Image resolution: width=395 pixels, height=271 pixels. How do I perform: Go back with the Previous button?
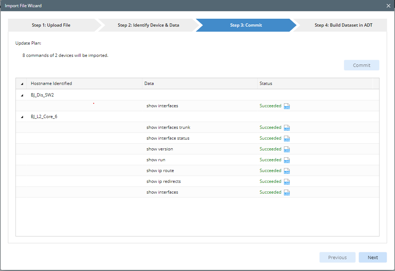[337, 257]
